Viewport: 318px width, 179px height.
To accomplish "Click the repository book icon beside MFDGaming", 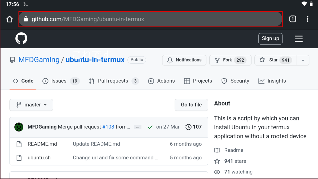I will 12,60.
